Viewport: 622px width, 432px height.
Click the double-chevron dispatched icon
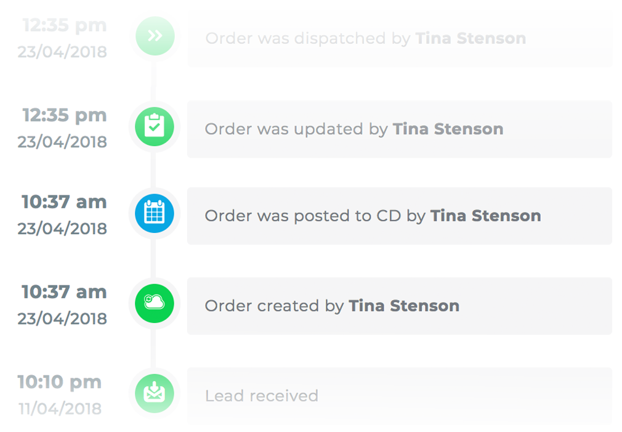coord(155,36)
